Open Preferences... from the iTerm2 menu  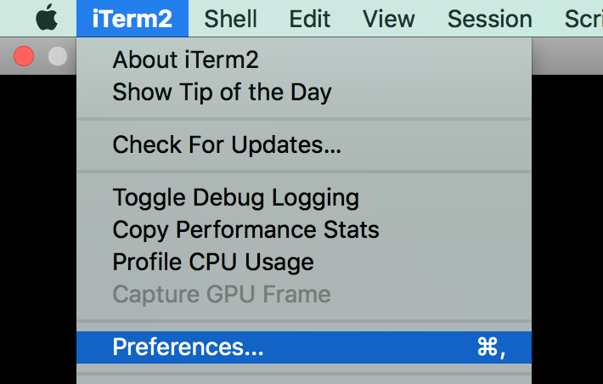[x=304, y=347]
